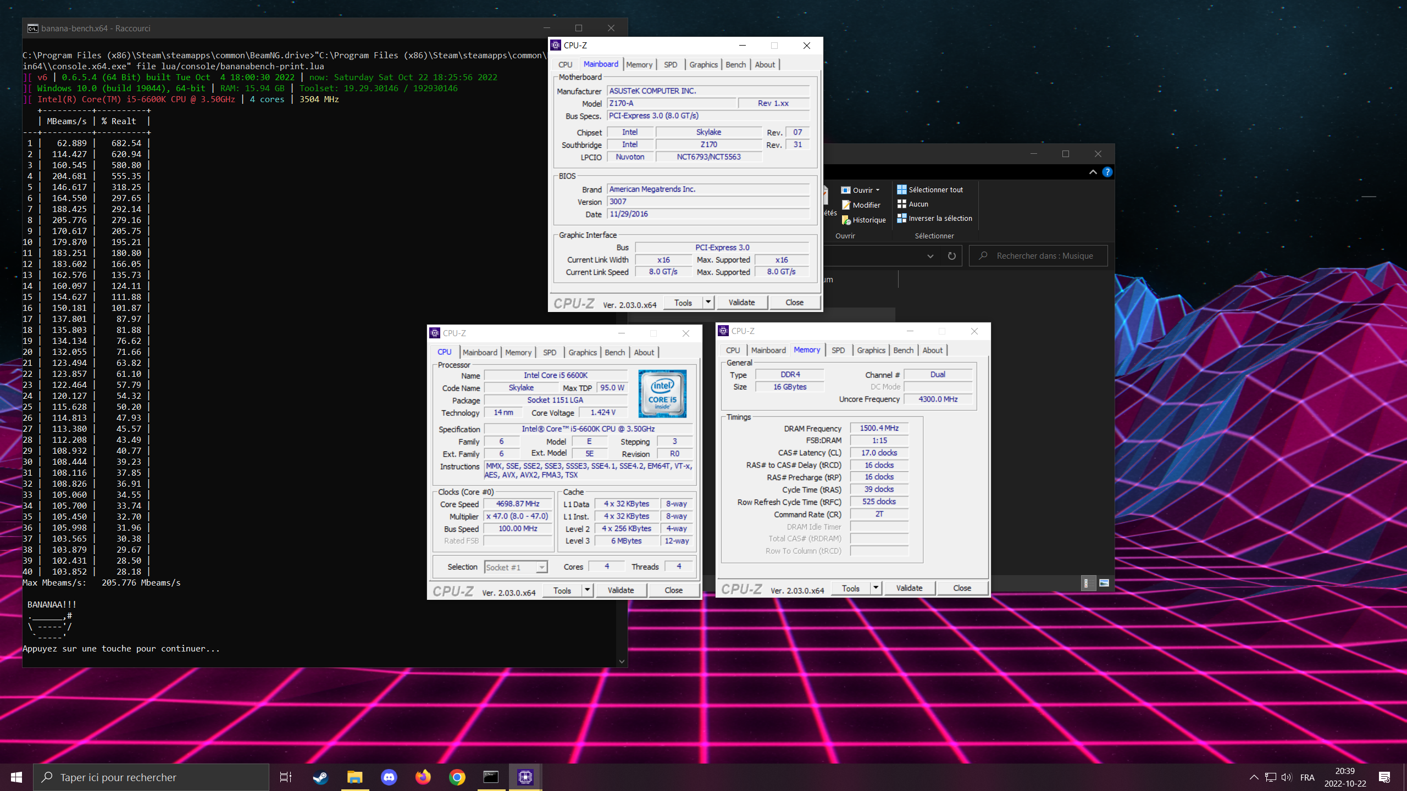Click search field Rechercher dans Musique
1407x791 pixels.
click(1038, 256)
